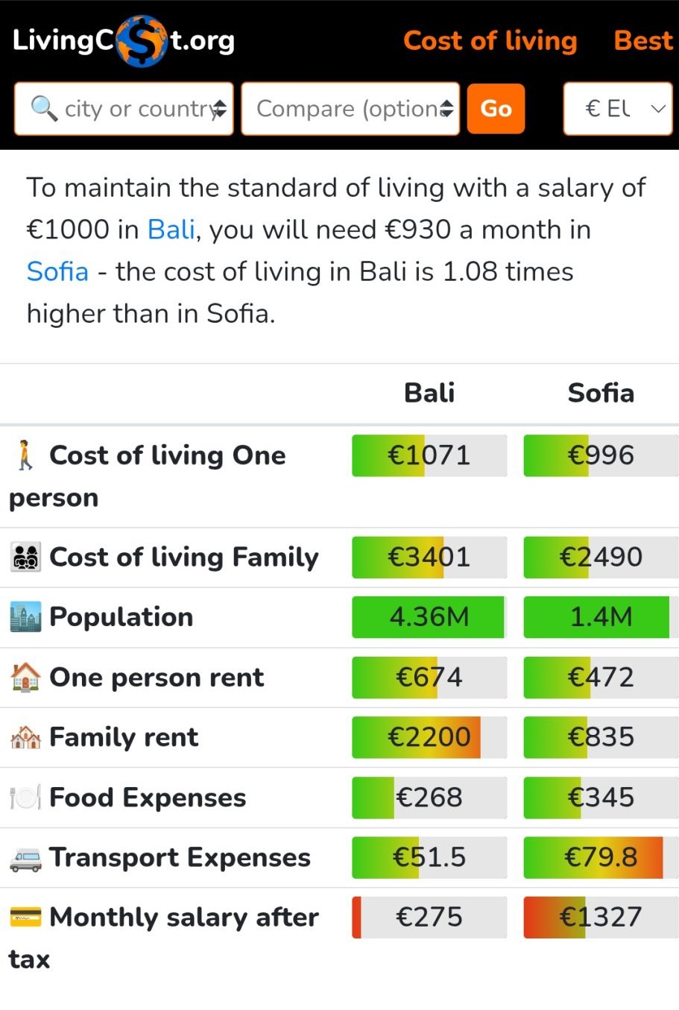The height and width of the screenshot is (1010, 679).
Task: Click the family icon beside Cost of living Family
Action: point(25,558)
